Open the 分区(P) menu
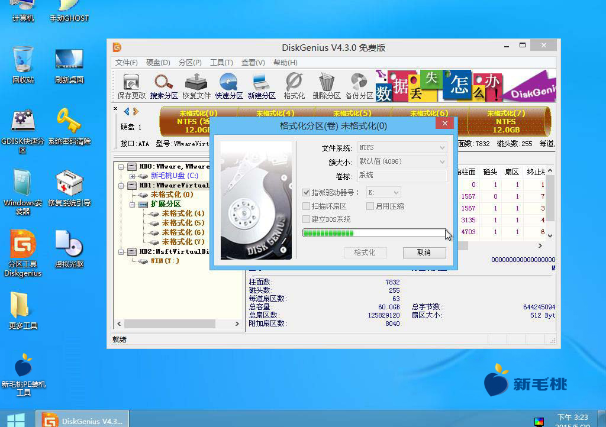The image size is (606, 427). [190, 63]
